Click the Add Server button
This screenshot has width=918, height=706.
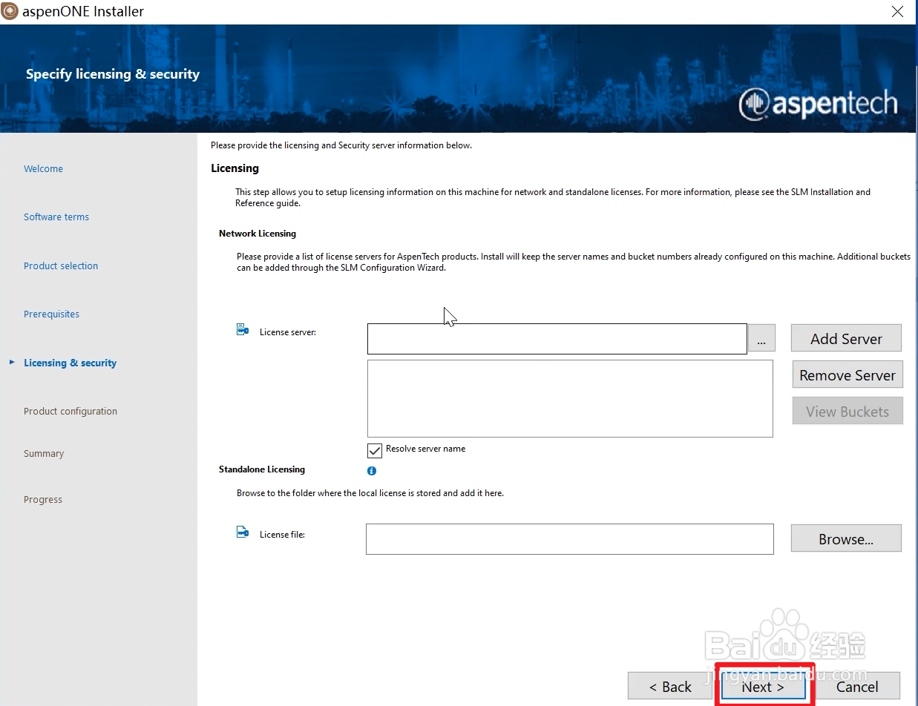(x=846, y=338)
